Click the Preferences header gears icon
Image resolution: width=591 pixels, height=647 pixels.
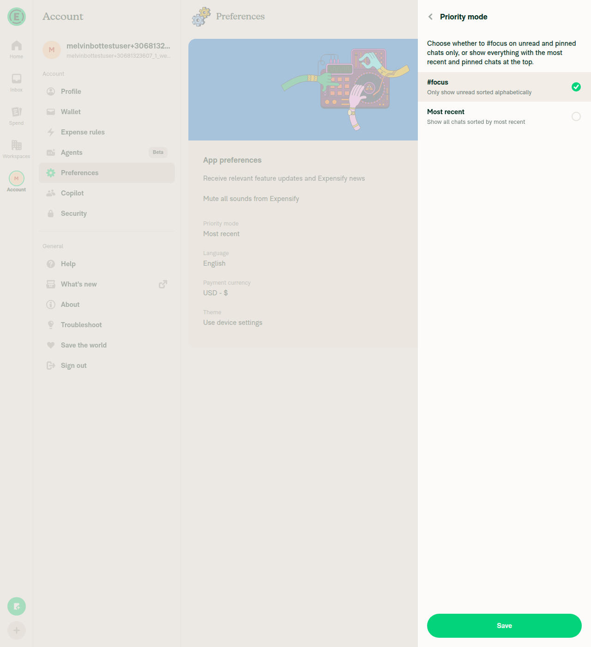point(201,17)
